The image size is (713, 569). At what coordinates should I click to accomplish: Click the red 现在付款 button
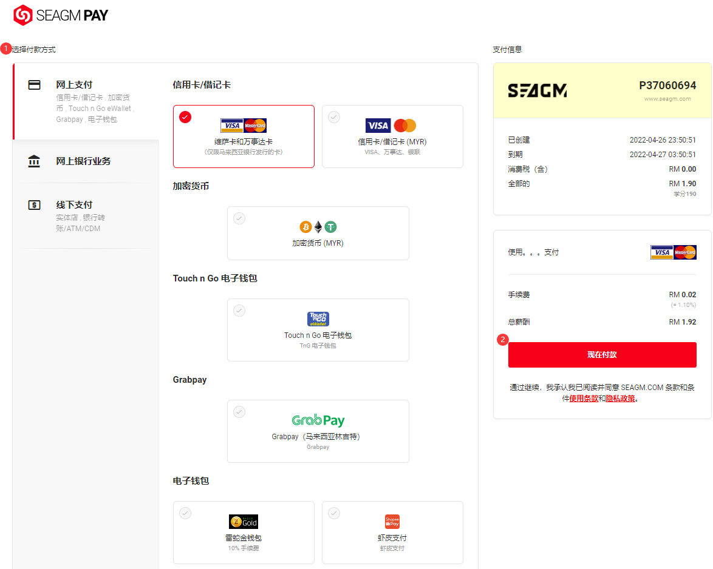click(602, 355)
